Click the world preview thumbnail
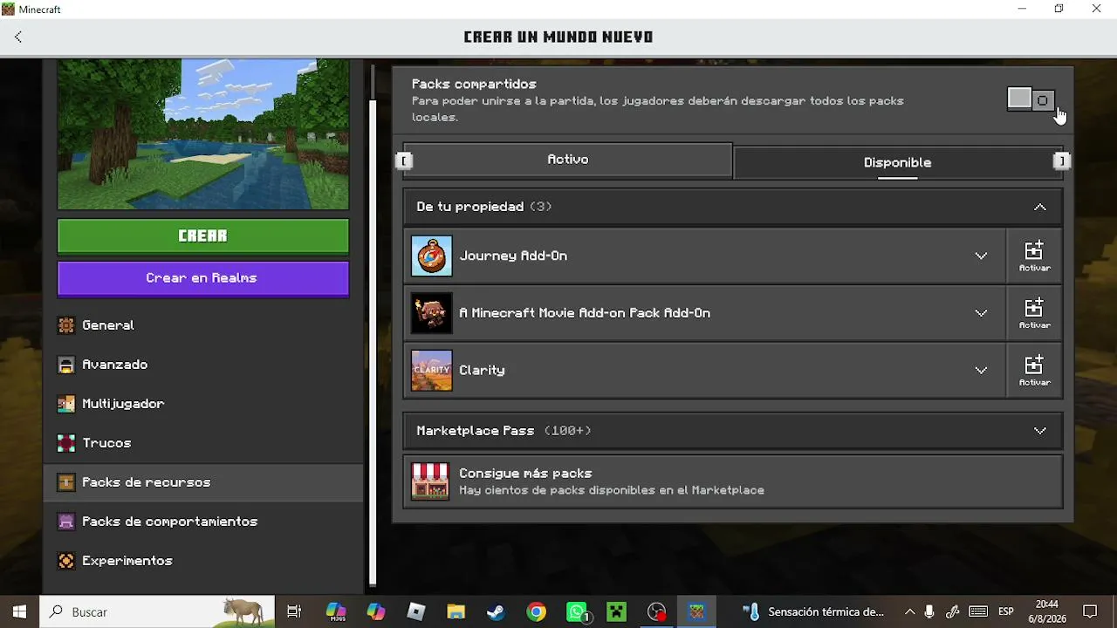Screen dimensions: 1117x628 pos(202,134)
